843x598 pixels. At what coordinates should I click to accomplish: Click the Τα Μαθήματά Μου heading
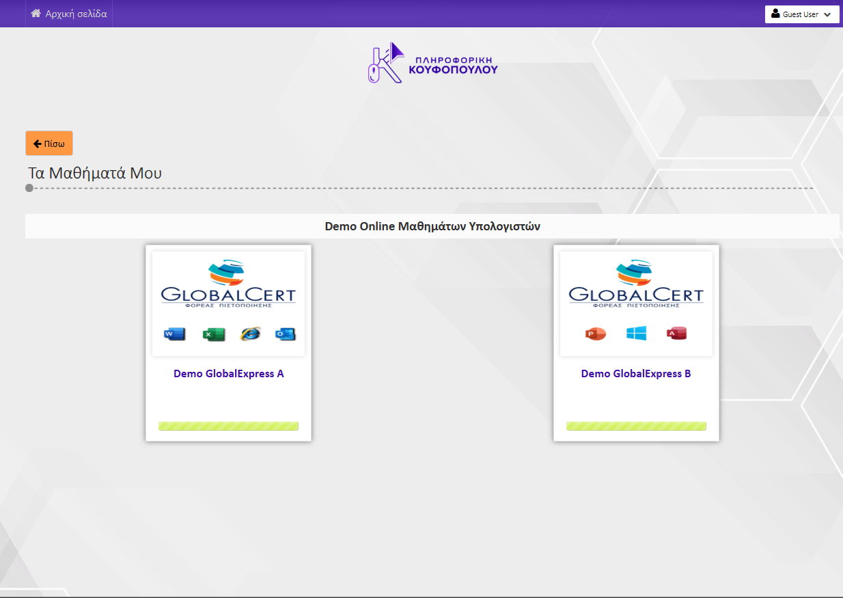[95, 173]
